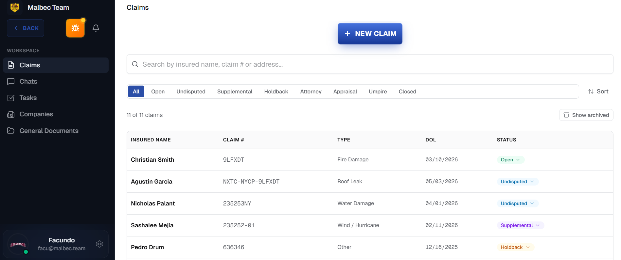Click the date of loss 12/16/2025
This screenshot has height=260, width=621.
click(442, 247)
